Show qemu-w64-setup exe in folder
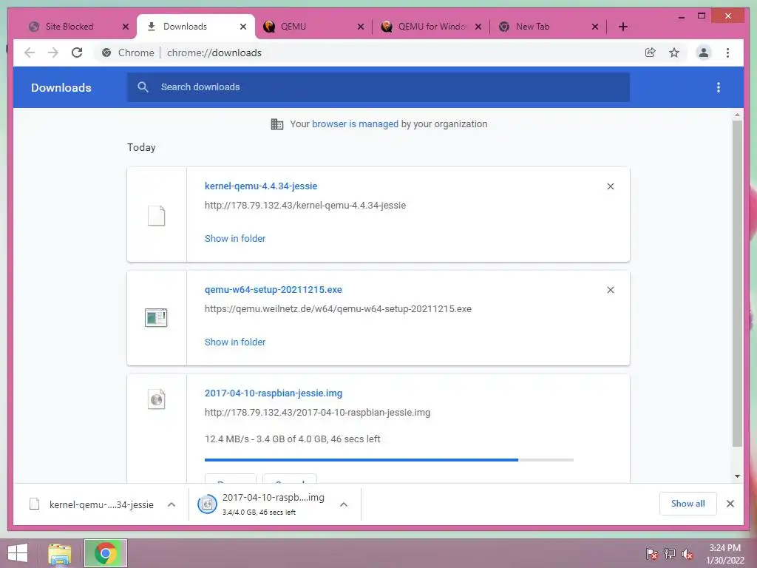This screenshot has height=568, width=757. click(235, 342)
